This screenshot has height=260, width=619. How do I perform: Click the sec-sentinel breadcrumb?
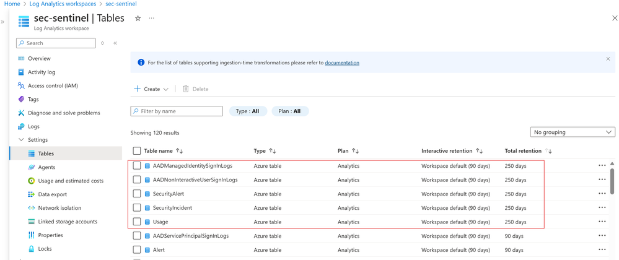[121, 4]
